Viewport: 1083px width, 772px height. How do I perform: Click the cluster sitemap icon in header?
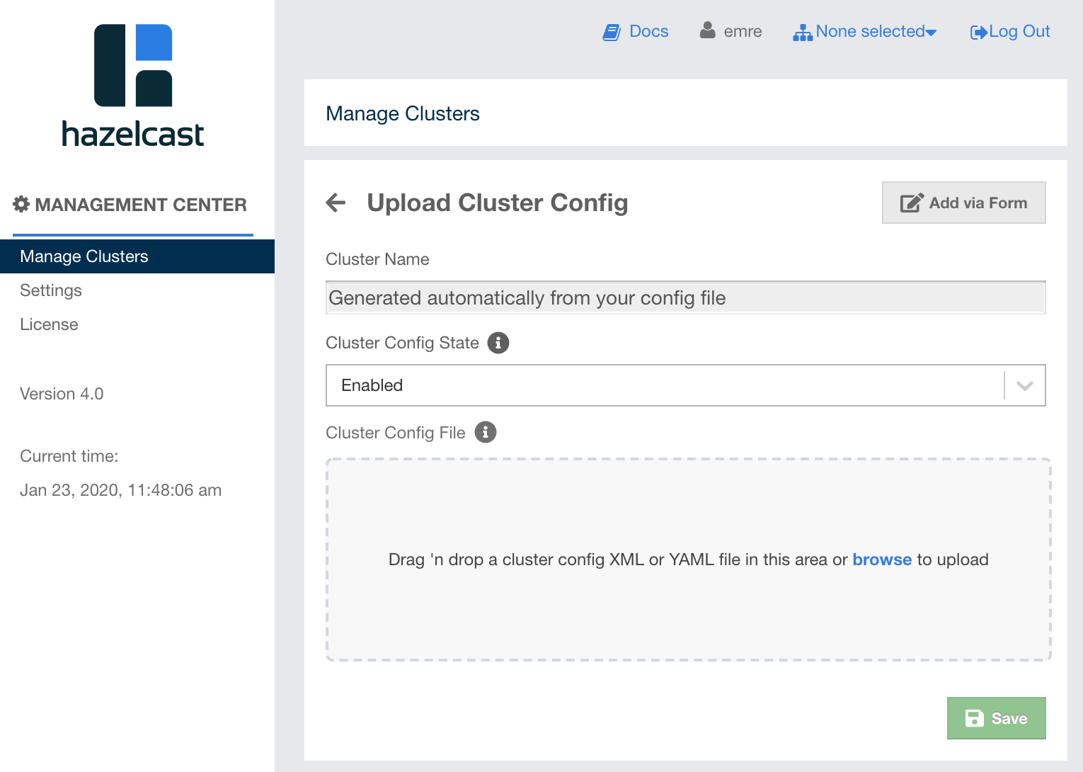[x=802, y=33]
